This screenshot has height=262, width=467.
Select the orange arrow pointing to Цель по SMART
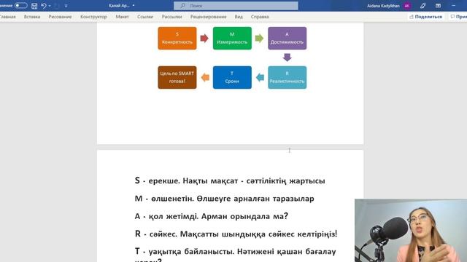(x=205, y=77)
